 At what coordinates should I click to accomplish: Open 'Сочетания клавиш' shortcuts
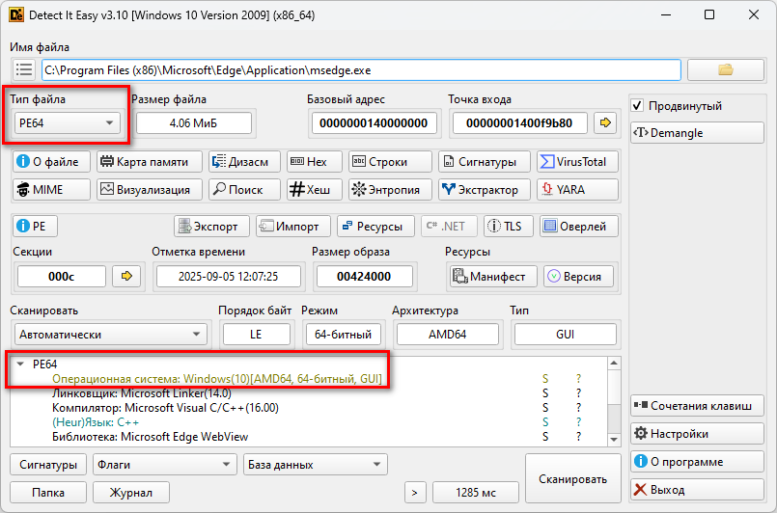click(697, 406)
